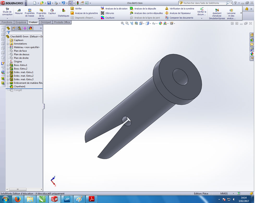Expand the Enlèv. mat.-Extru.3 feature

(8, 80)
